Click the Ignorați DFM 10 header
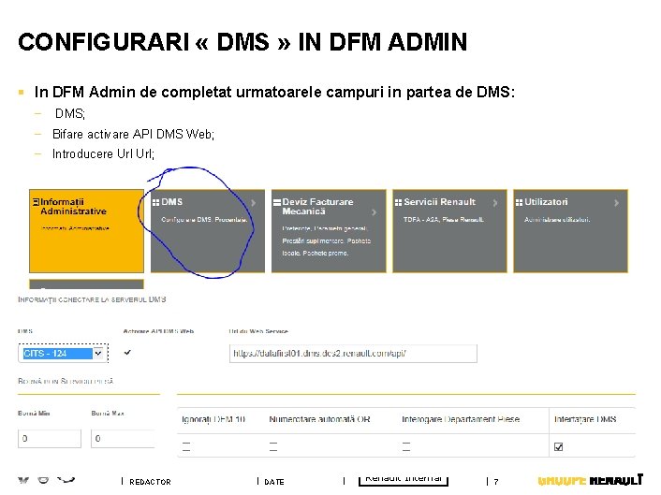The height and width of the screenshot is (495, 661). [x=213, y=419]
